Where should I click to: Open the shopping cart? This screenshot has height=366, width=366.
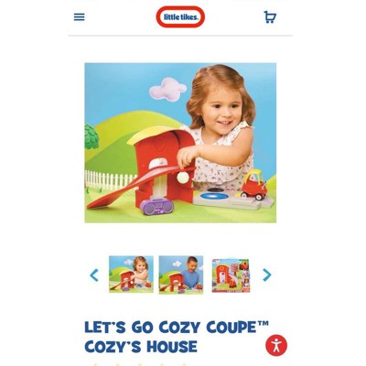click(270, 17)
